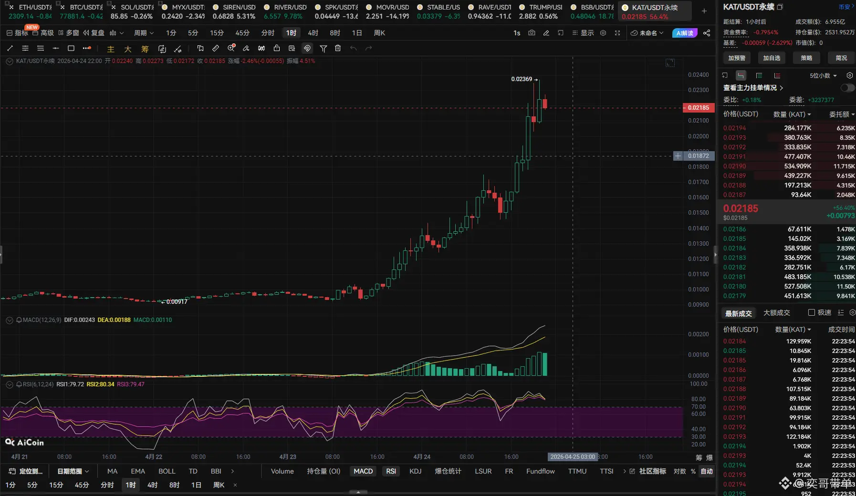The height and width of the screenshot is (496, 856).
Task: Switch to the 最新成交 tab
Action: [x=738, y=313]
